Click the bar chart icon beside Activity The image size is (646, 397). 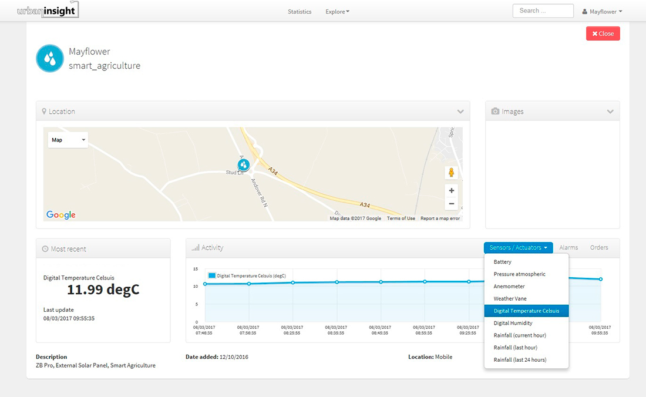coord(196,247)
